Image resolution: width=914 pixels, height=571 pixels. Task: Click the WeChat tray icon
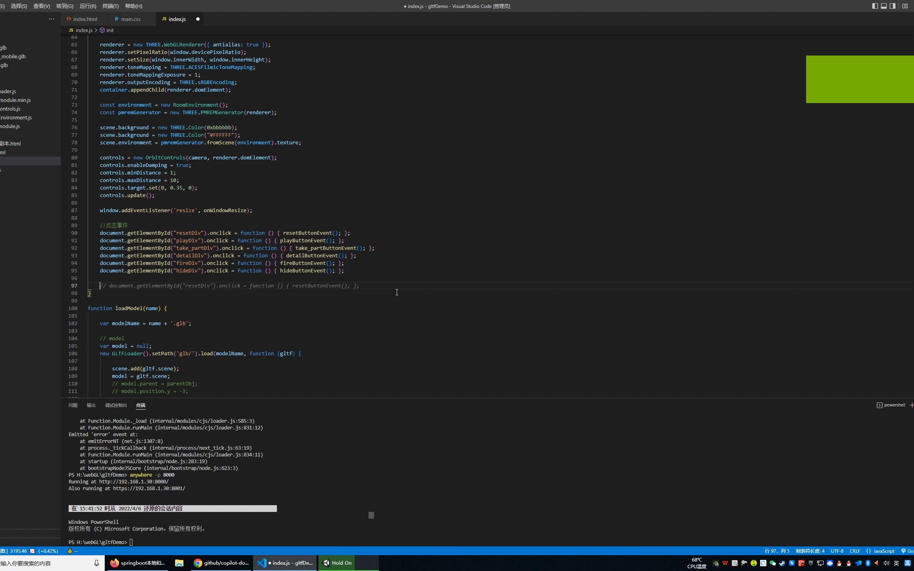pos(772,563)
